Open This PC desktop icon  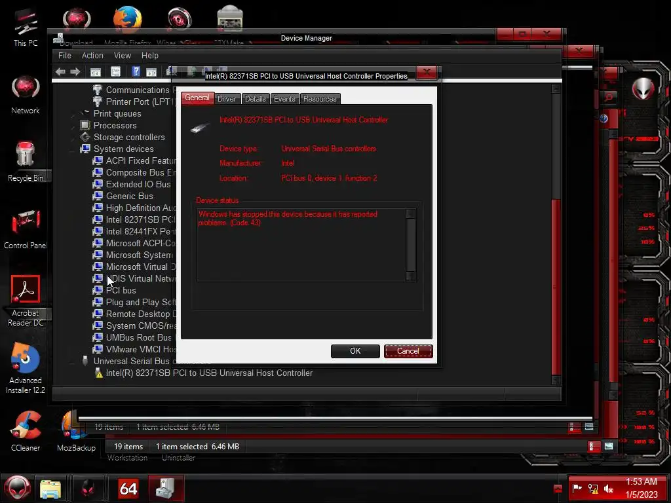tap(26, 28)
